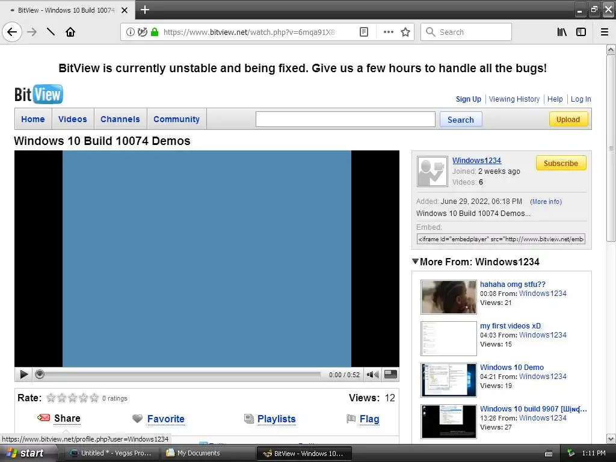Rate video with the third star
Screen dimensions: 616x462
pyautogui.click(x=73, y=398)
